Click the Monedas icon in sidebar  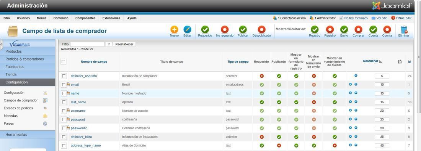pyautogui.click(x=45, y=116)
